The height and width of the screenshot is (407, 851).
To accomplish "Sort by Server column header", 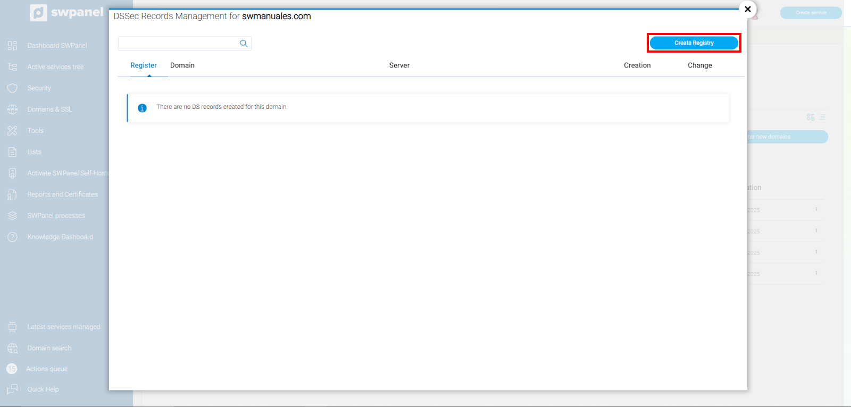I will [x=399, y=65].
